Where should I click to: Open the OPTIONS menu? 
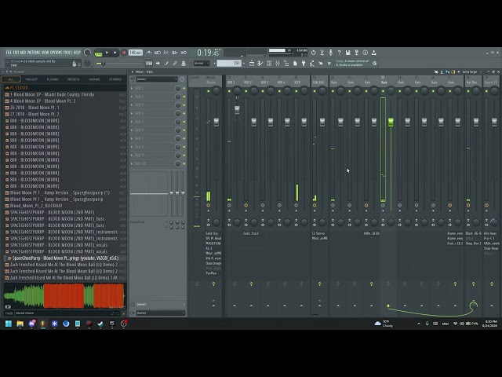click(x=56, y=53)
